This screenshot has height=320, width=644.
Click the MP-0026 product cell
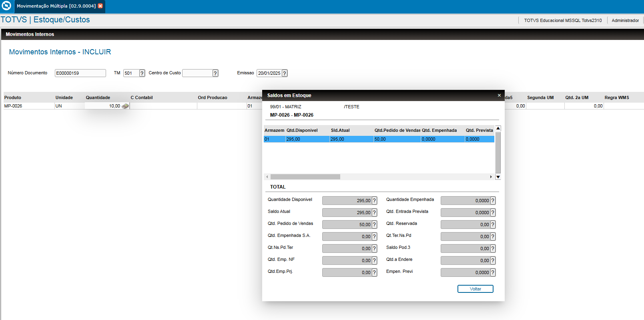pos(29,106)
